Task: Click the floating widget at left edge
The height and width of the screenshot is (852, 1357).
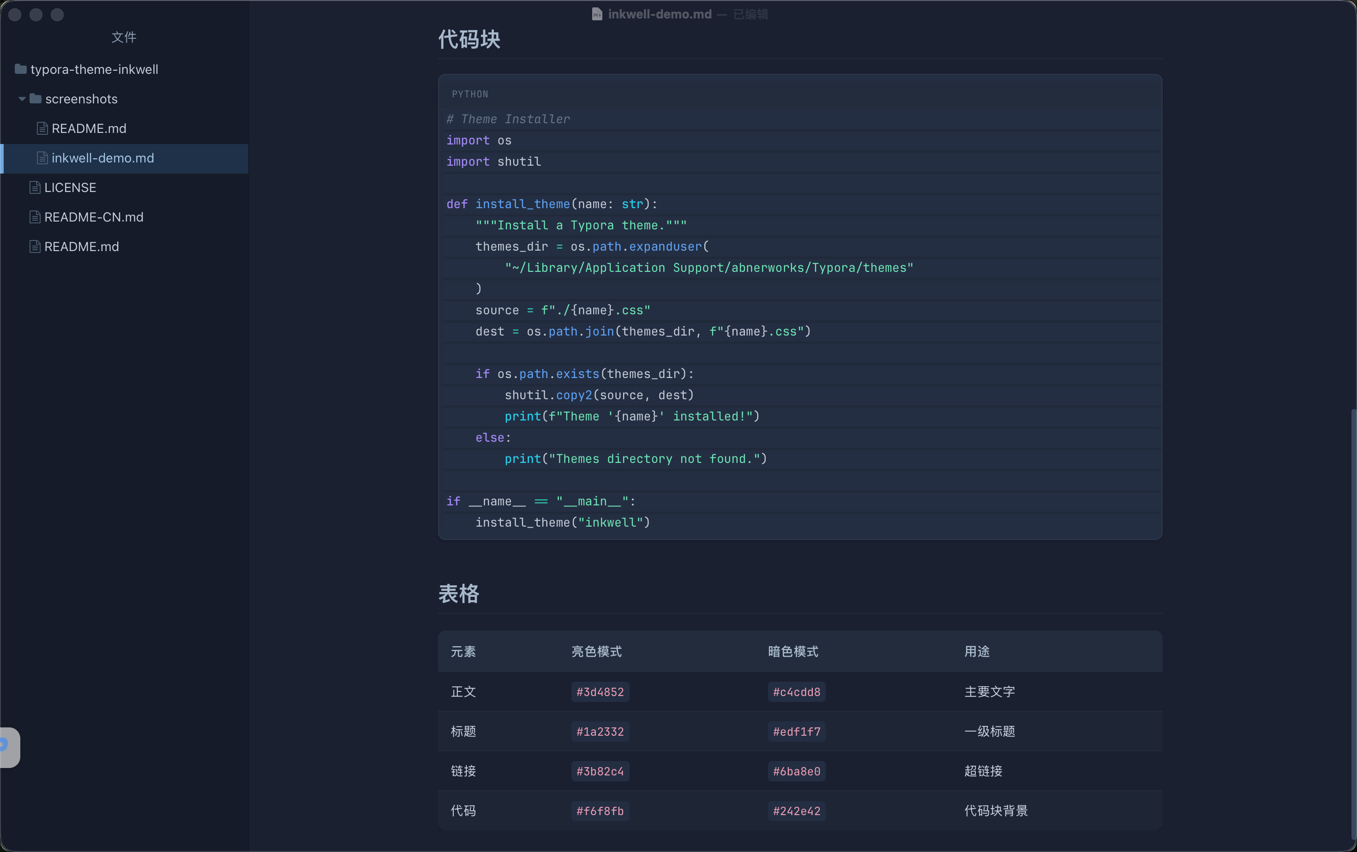Action: click(10, 747)
